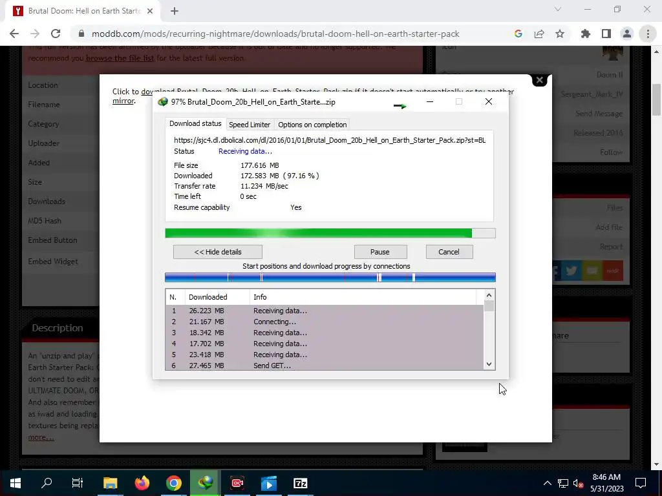Image resolution: width=662 pixels, height=496 pixels.
Task: Select connection row 3 with 18.342 MB
Action: tap(325, 333)
